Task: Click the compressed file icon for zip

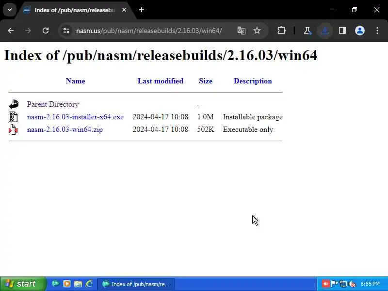Action: [13, 129]
